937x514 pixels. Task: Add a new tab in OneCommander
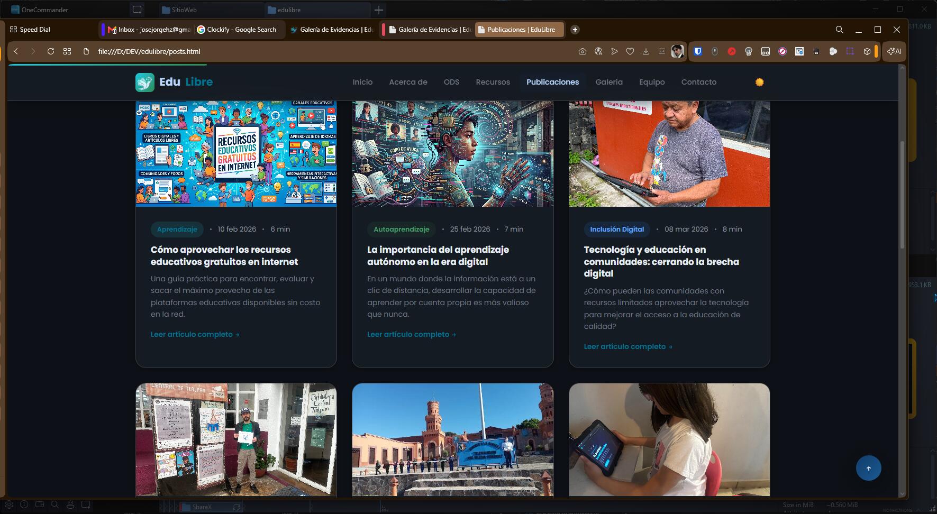point(379,10)
